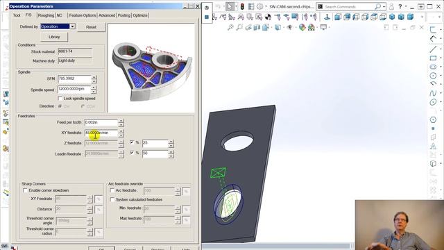
Task: Click the Rebuild traffic light icon
Action: click(242, 6)
